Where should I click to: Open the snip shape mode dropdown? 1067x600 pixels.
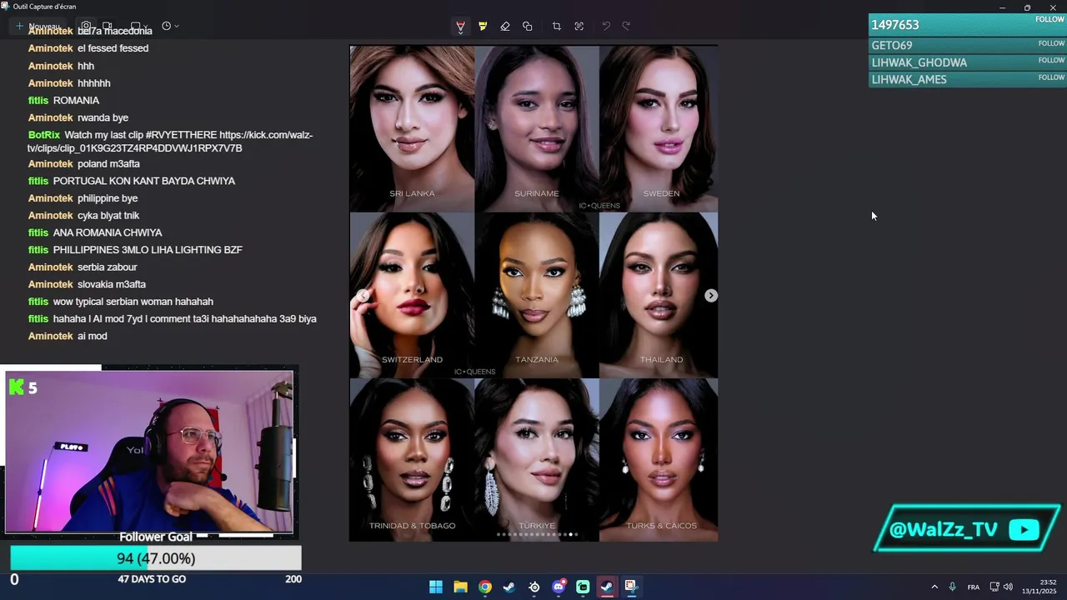(x=139, y=27)
